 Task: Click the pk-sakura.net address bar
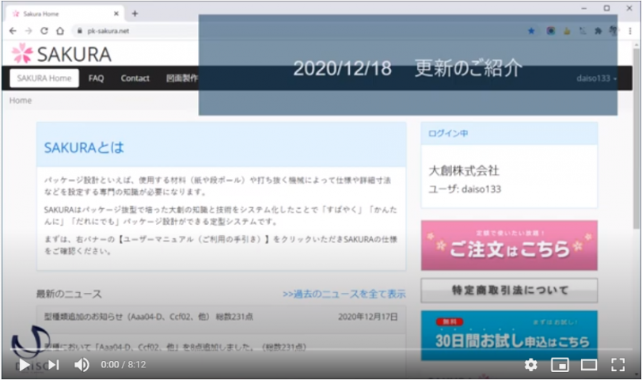click(x=135, y=31)
